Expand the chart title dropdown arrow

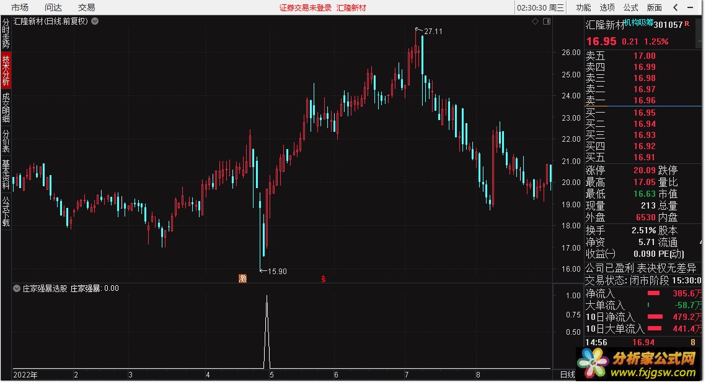click(95, 21)
